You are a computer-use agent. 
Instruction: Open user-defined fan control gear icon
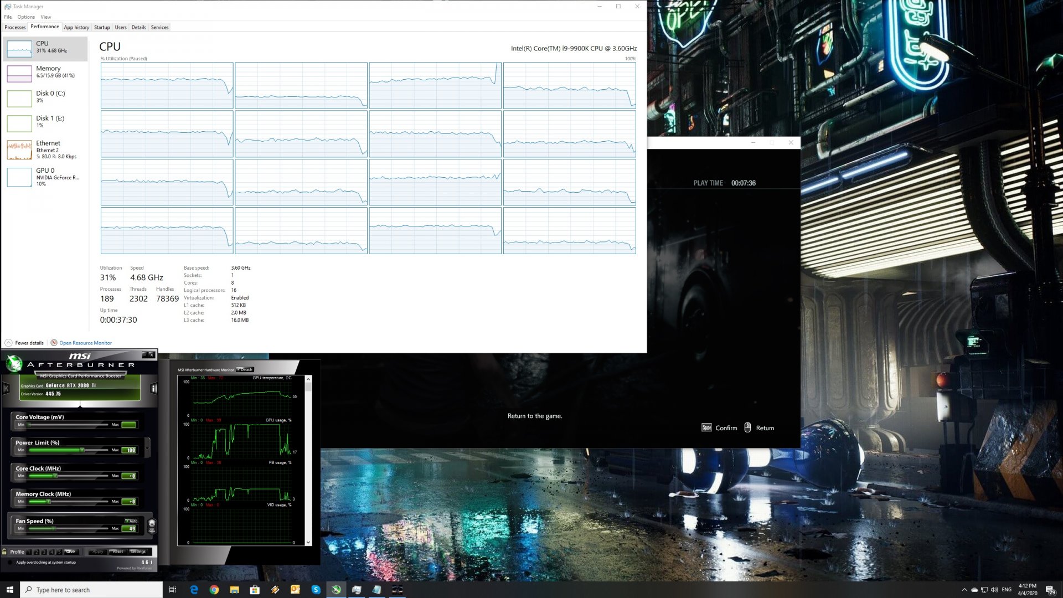click(152, 525)
